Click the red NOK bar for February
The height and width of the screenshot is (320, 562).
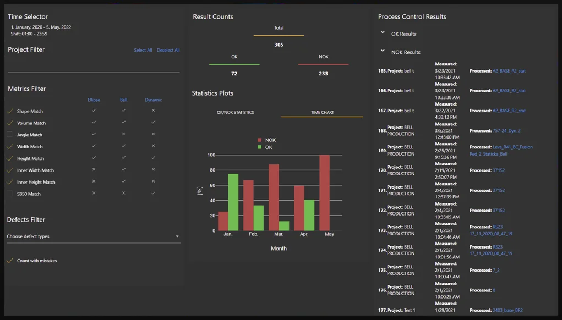tap(248, 206)
